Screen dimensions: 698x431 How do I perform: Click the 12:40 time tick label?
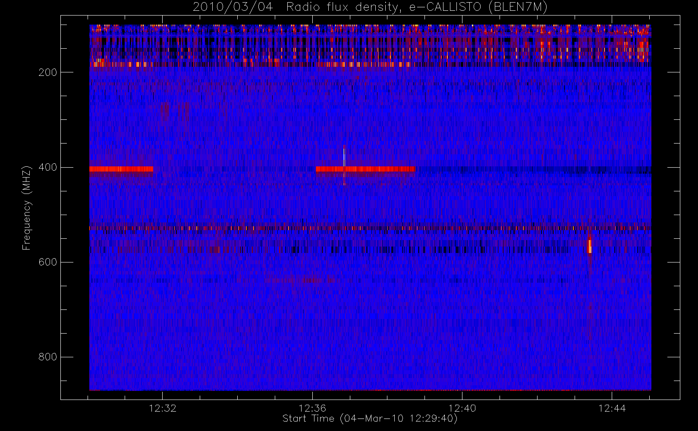462,408
